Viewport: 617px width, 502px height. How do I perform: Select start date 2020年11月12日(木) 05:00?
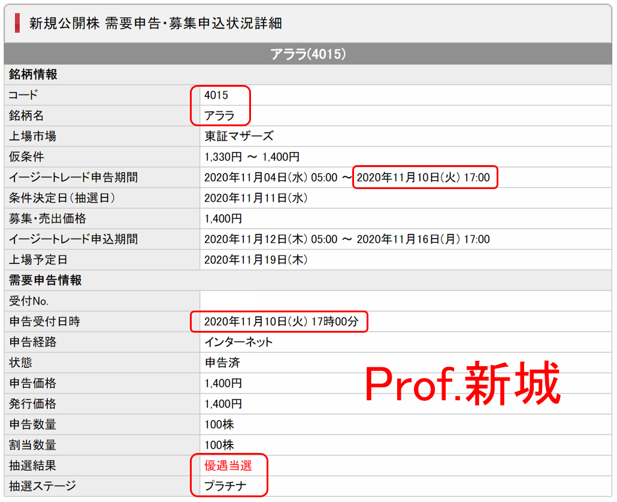pyautogui.click(x=271, y=239)
